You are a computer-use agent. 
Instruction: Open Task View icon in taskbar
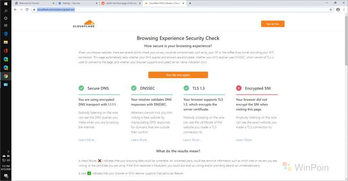click(6, 26)
